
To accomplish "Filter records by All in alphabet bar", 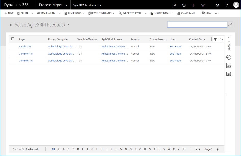I will coord(53,149).
